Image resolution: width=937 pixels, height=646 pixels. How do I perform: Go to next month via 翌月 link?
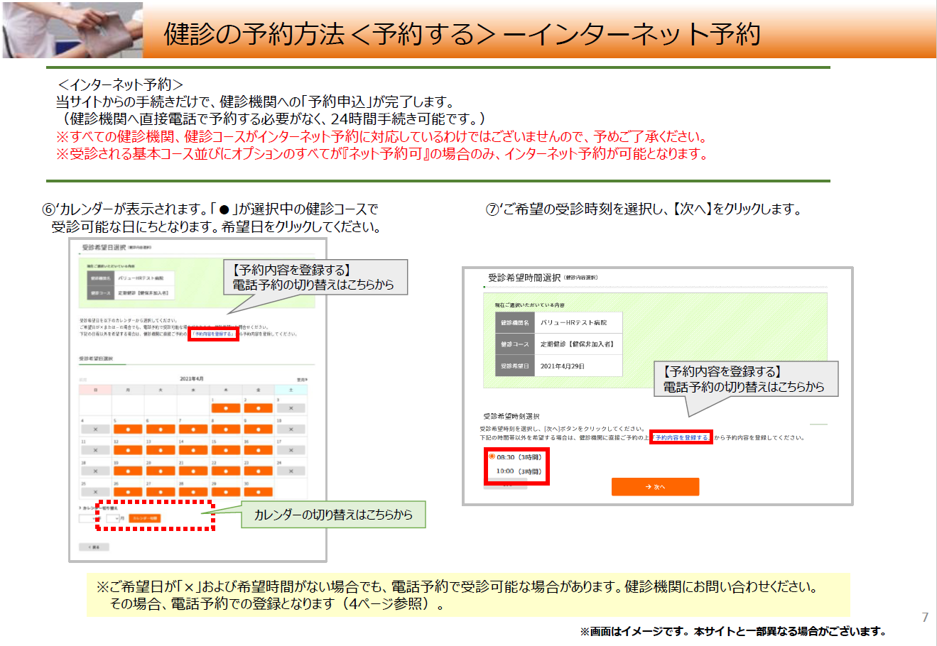(302, 380)
